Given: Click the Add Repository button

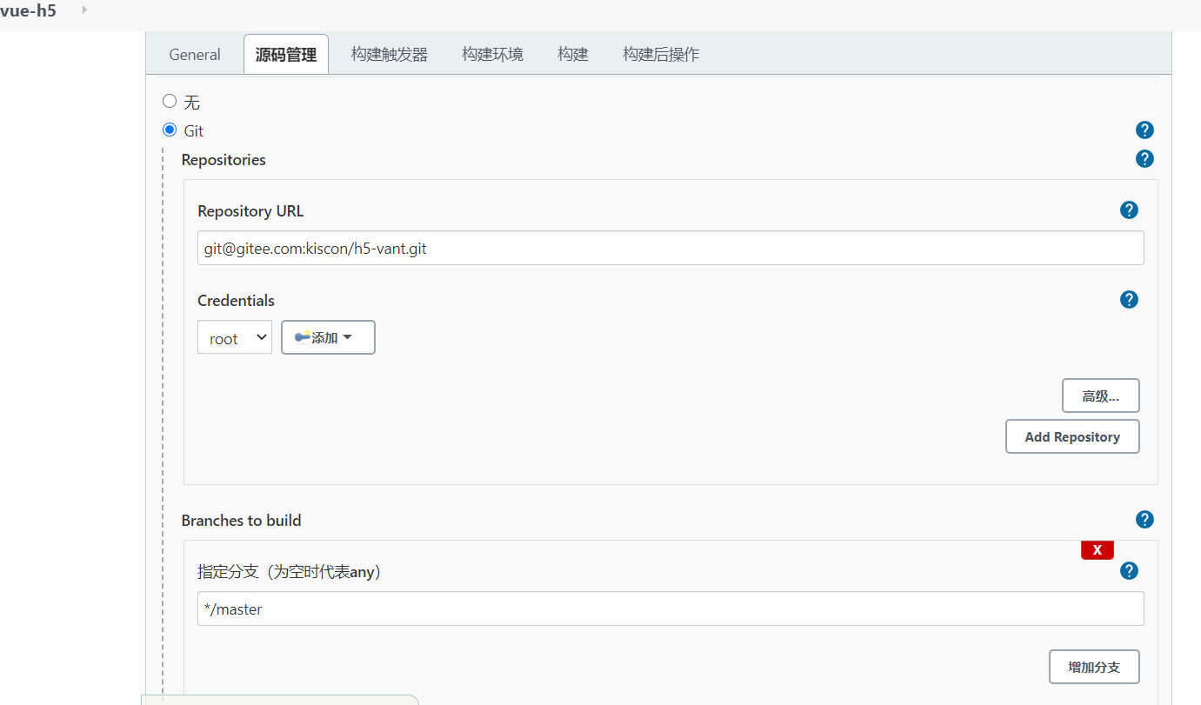Looking at the screenshot, I should (x=1072, y=436).
